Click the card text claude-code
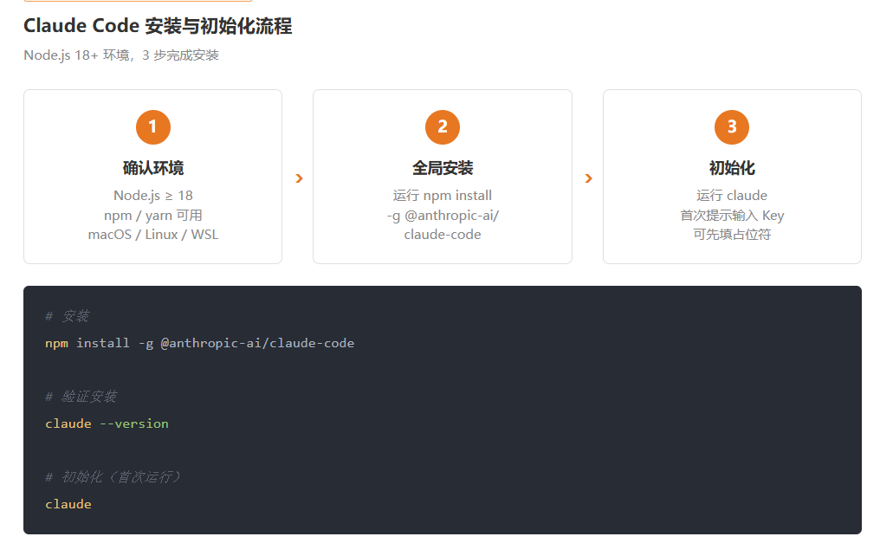The image size is (880, 543). pyautogui.click(x=443, y=235)
